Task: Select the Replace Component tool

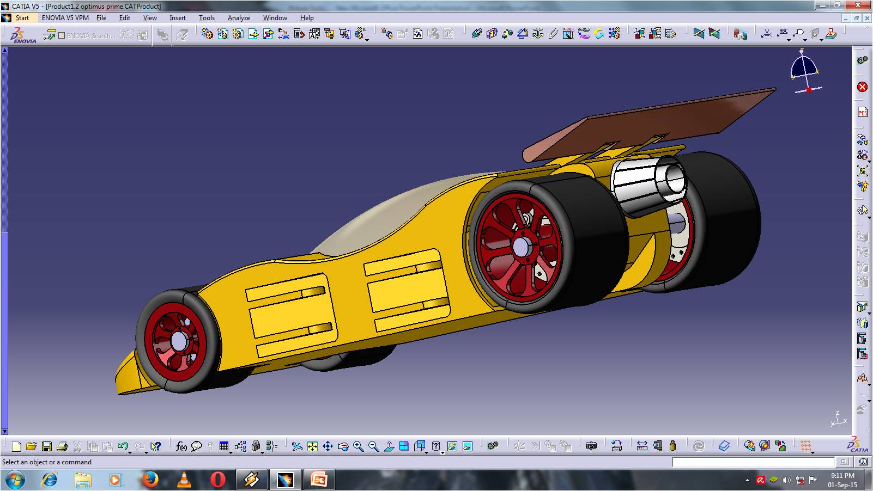Action: pos(283,34)
